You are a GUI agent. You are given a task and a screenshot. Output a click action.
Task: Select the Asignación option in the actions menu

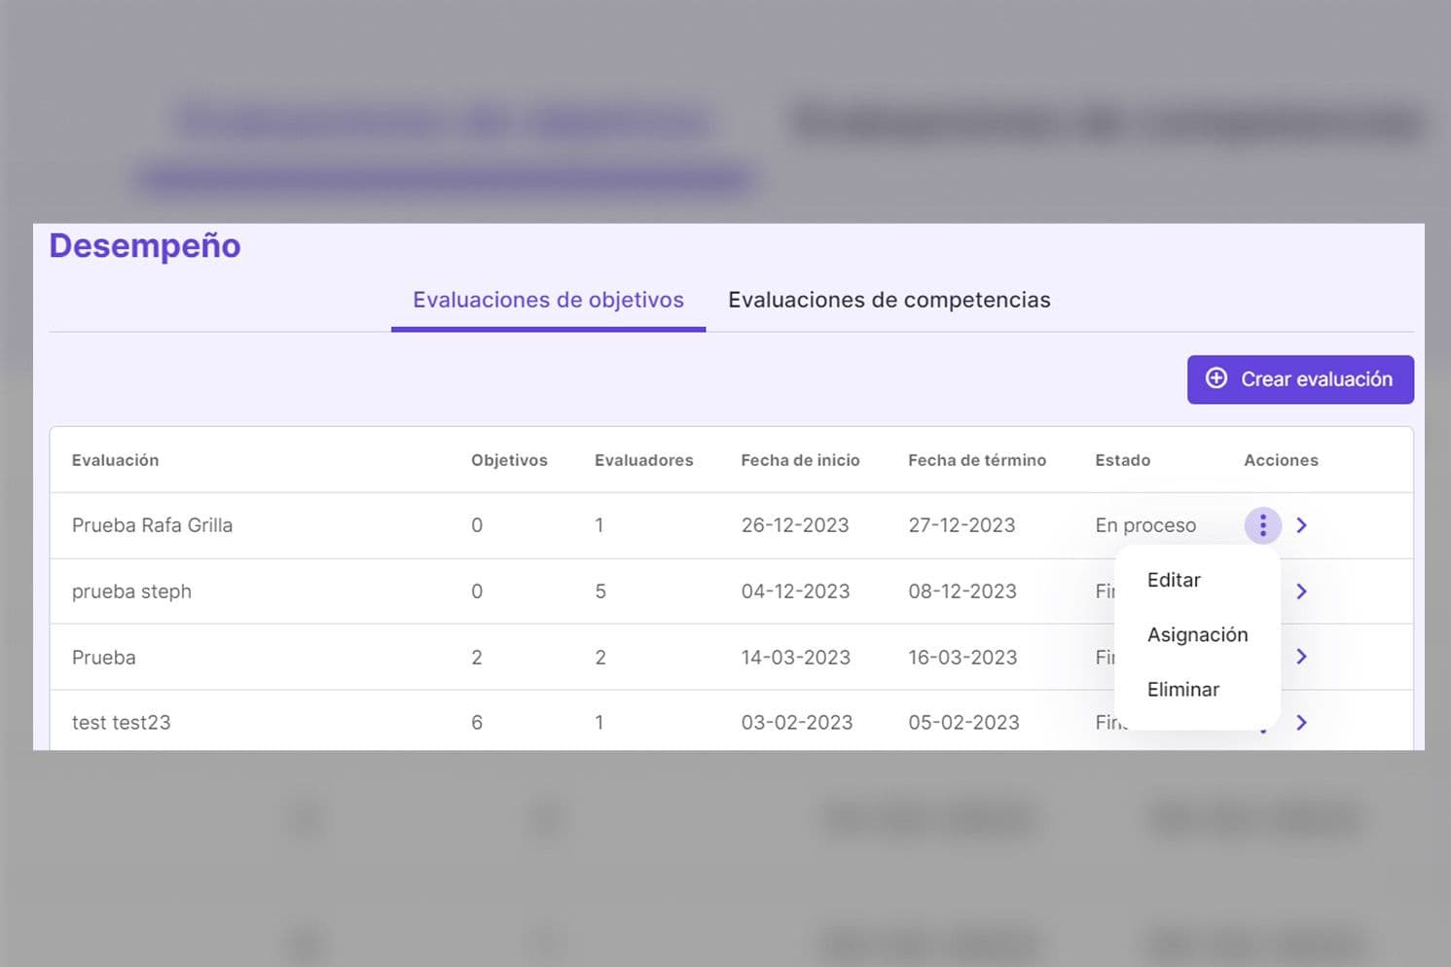[x=1198, y=634]
